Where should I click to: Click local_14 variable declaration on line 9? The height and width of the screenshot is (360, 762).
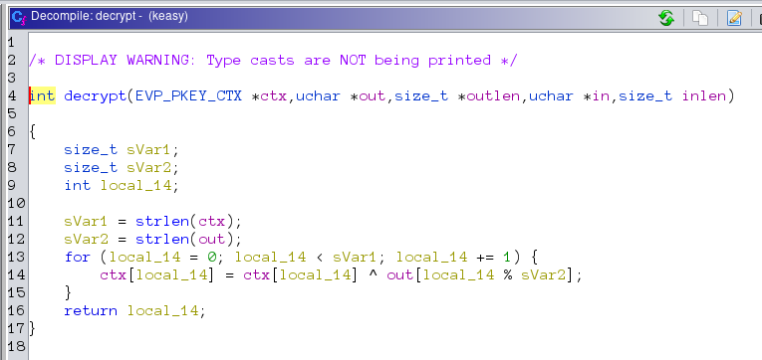pyautogui.click(x=136, y=186)
